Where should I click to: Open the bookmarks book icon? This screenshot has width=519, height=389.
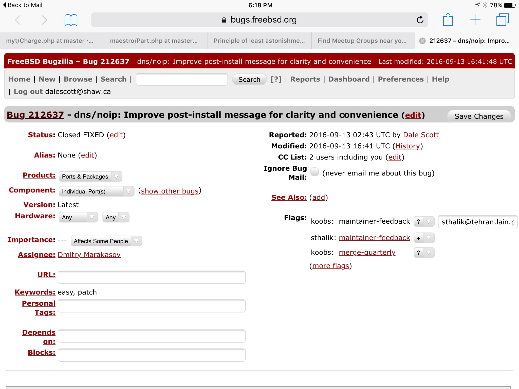pyautogui.click(x=71, y=20)
